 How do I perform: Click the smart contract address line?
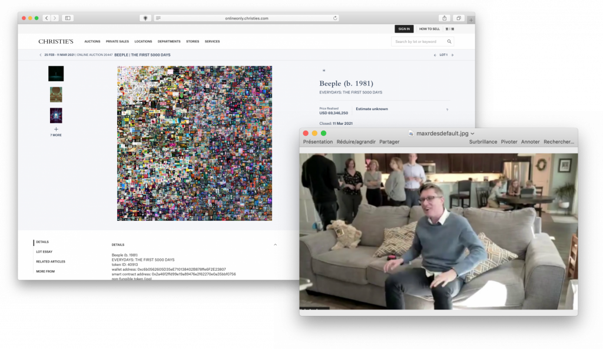coord(174,274)
